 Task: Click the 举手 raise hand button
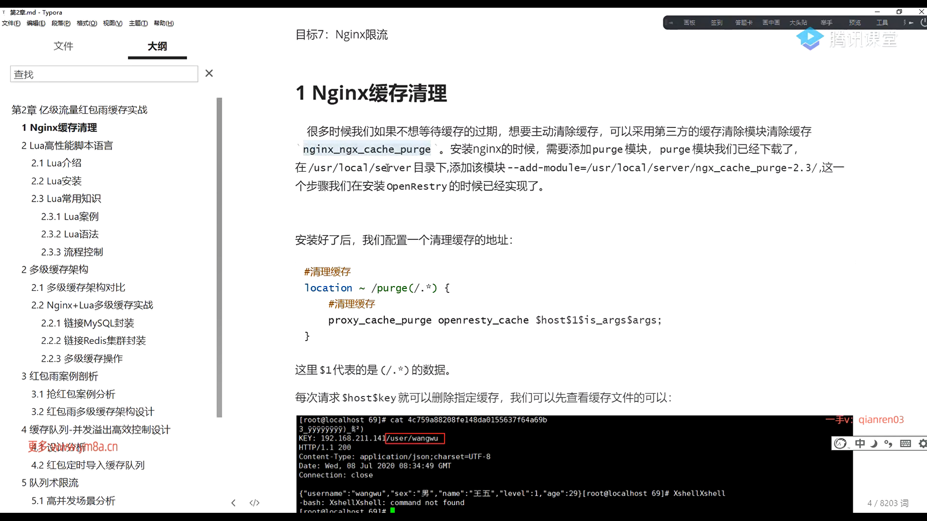pos(826,23)
